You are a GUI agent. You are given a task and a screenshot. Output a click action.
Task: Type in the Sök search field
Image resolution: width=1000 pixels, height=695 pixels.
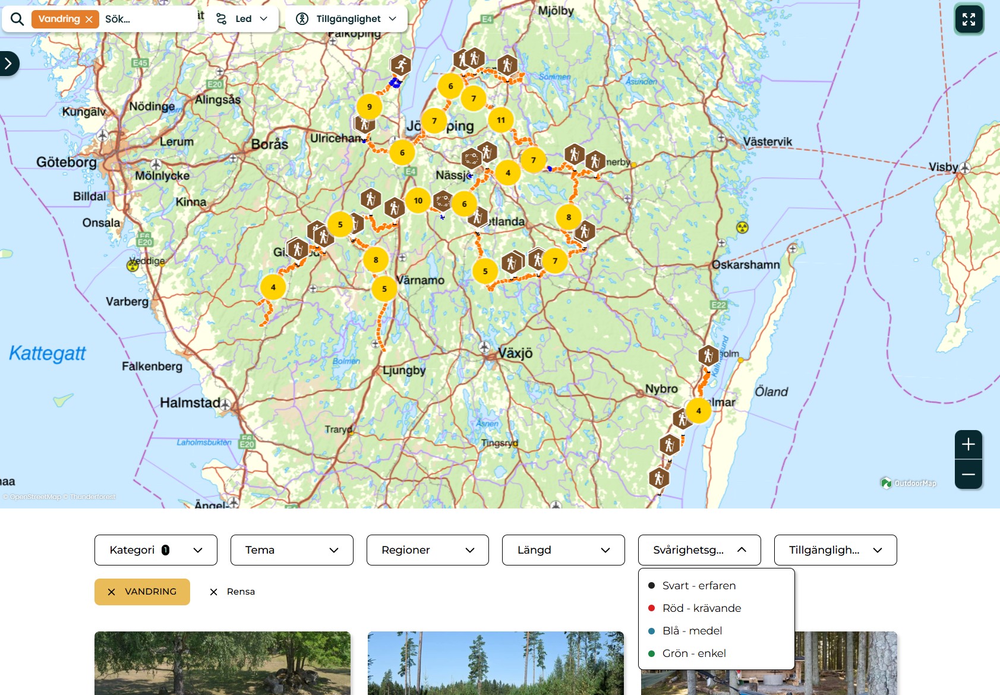point(146,19)
